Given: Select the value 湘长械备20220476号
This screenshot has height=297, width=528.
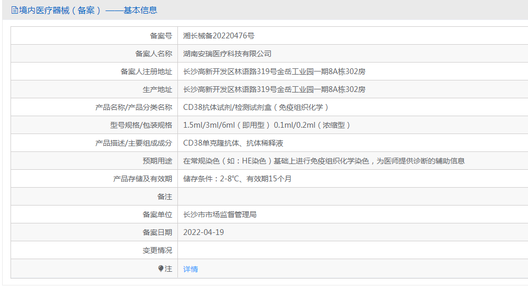Looking at the screenshot, I should coord(219,36).
